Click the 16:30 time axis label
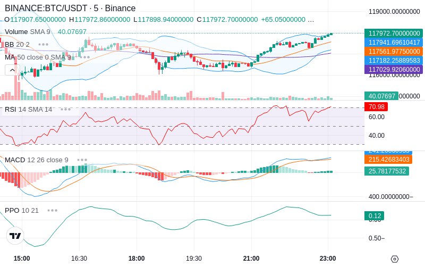The width and height of the screenshot is (425, 266). pyautogui.click(x=79, y=259)
